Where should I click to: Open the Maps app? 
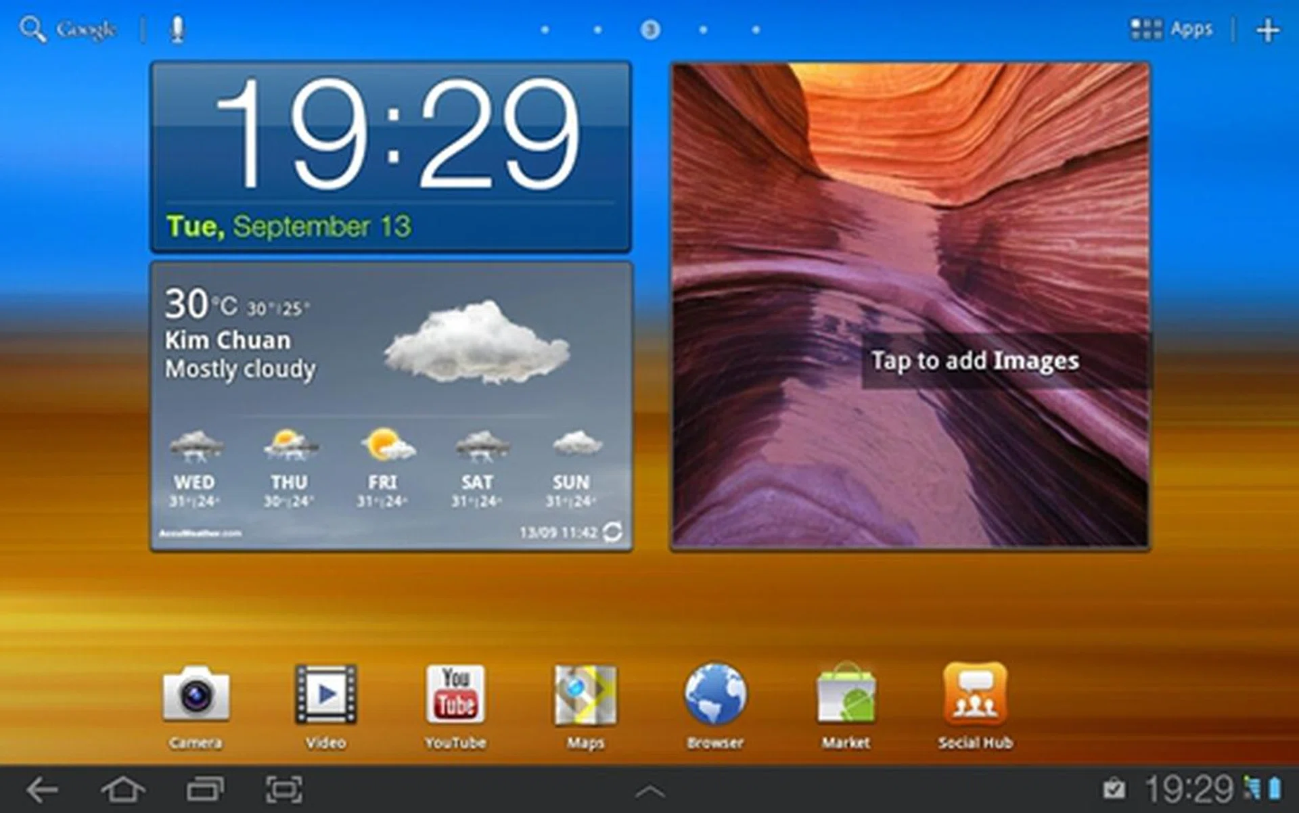pos(585,695)
